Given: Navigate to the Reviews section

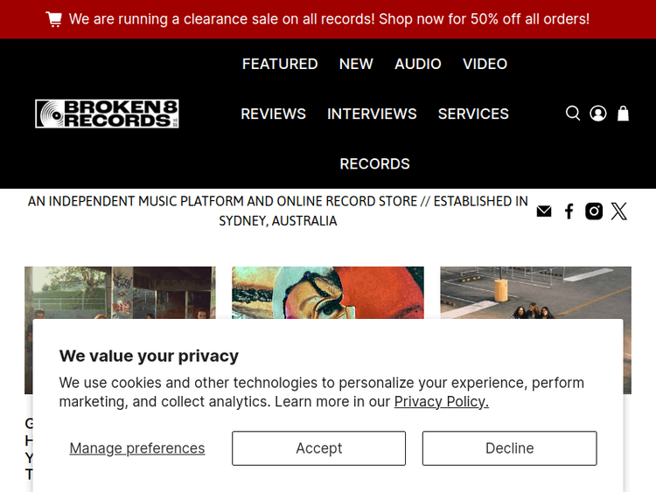Looking at the screenshot, I should click(273, 114).
